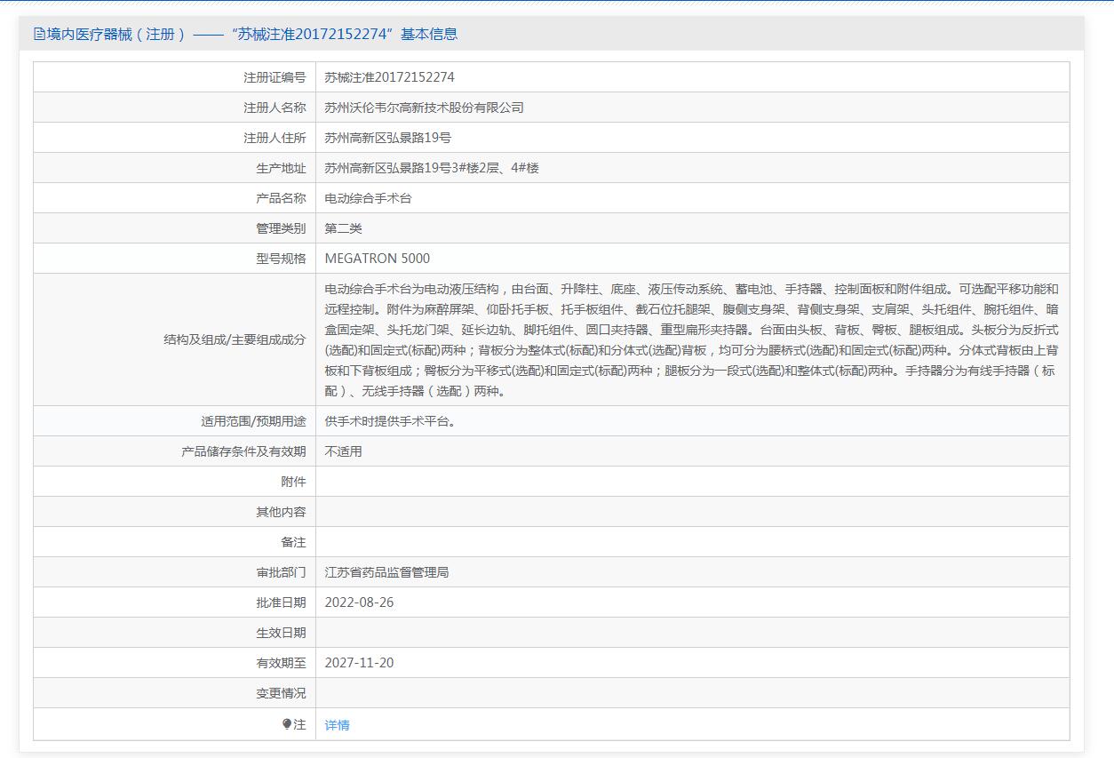Click intended use text 供手术时提供手术平台
The image size is (1114, 758).
(x=392, y=421)
